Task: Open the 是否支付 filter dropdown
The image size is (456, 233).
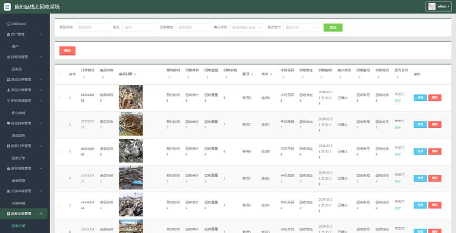Action: (301, 27)
